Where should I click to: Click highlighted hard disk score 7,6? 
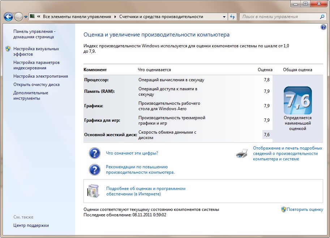point(267,135)
